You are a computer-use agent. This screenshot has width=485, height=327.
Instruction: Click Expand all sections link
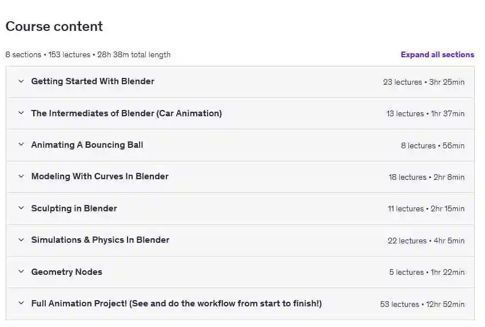pyautogui.click(x=438, y=54)
